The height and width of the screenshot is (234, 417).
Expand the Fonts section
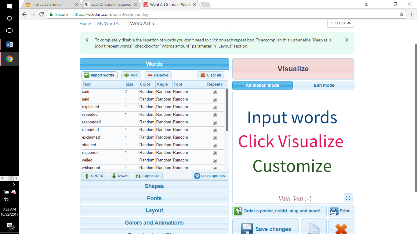[154, 198]
